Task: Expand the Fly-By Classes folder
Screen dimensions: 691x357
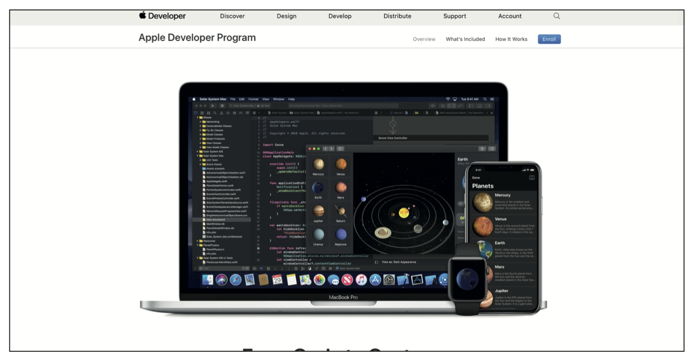Action: click(x=200, y=130)
